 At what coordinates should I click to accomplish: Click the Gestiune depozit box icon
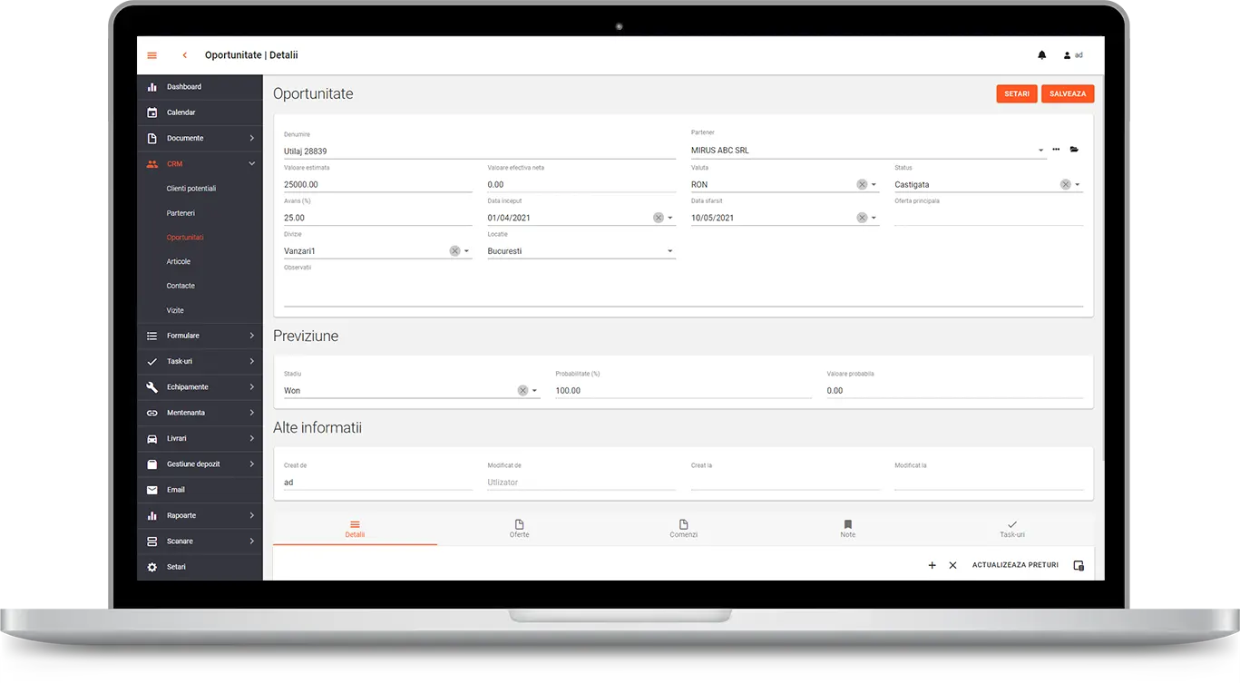pyautogui.click(x=151, y=464)
